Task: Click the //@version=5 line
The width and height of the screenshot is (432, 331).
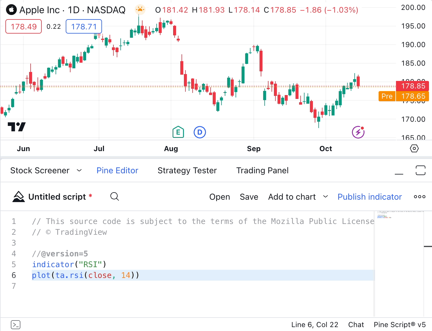Action: 60,254
